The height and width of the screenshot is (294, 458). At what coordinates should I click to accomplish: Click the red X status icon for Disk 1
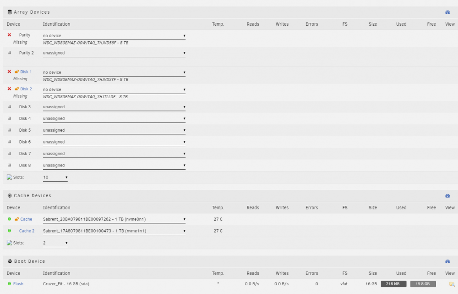click(x=9, y=72)
